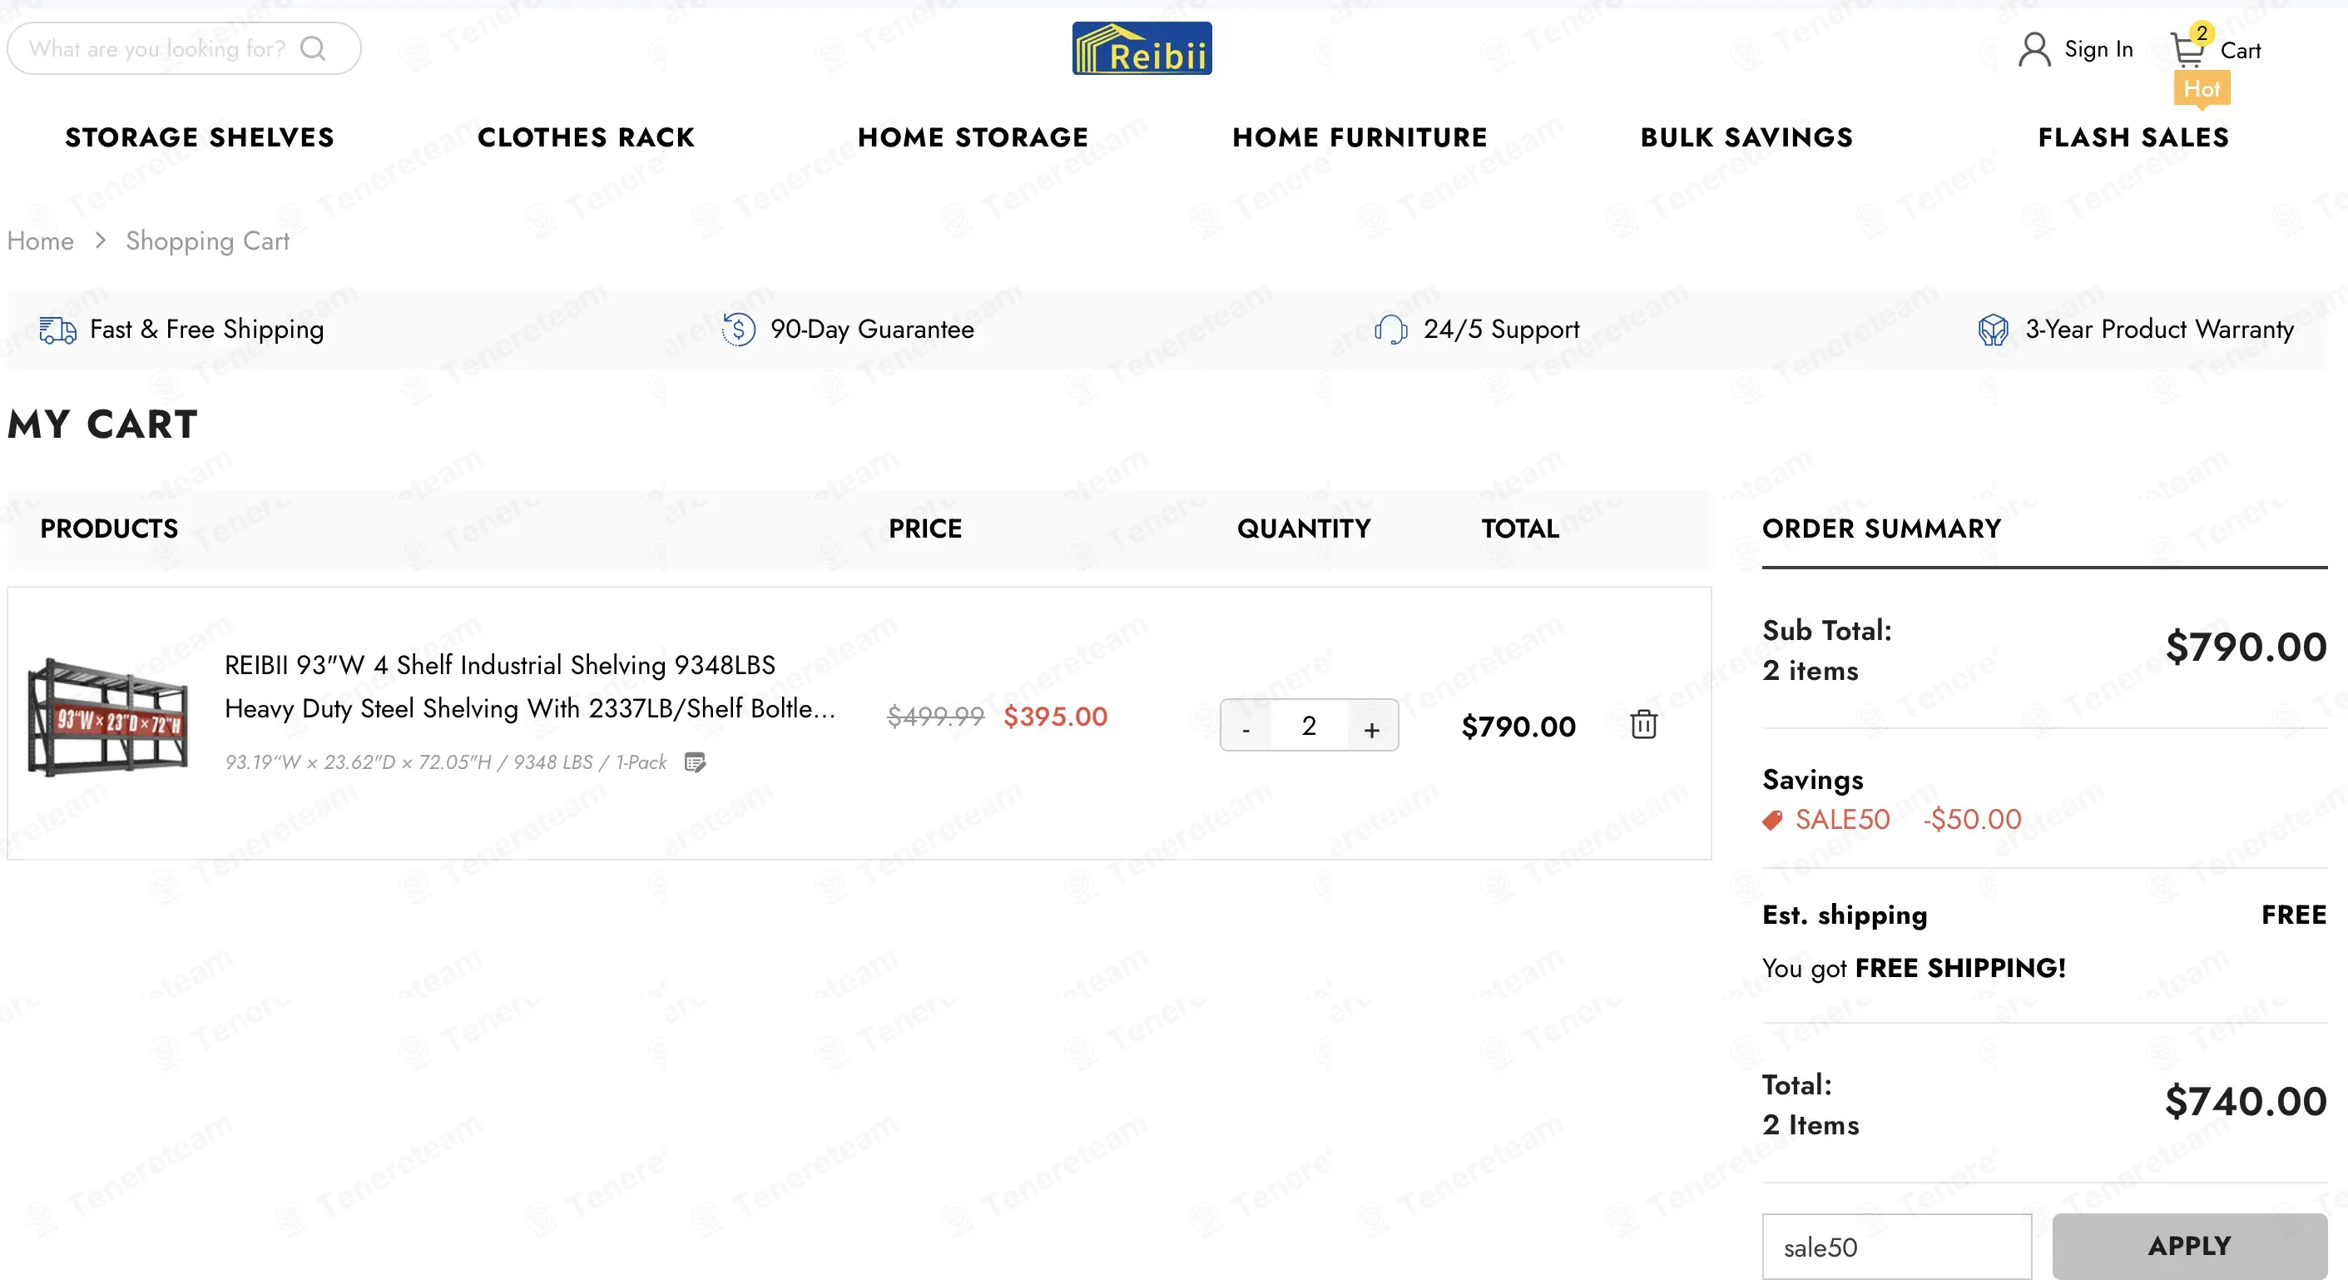Open the FLASH SALES menu
This screenshot has height=1280, width=2348.
(2134, 137)
